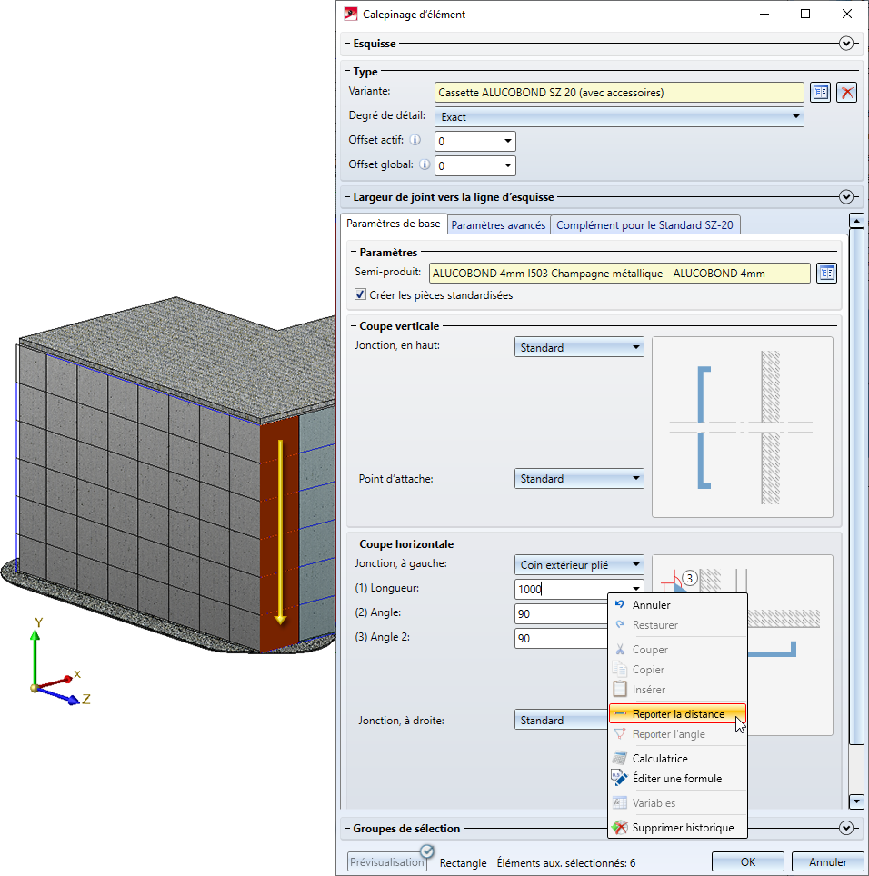The image size is (869, 876).
Task: Select Reporter la distance menu entry
Action: tap(678, 713)
